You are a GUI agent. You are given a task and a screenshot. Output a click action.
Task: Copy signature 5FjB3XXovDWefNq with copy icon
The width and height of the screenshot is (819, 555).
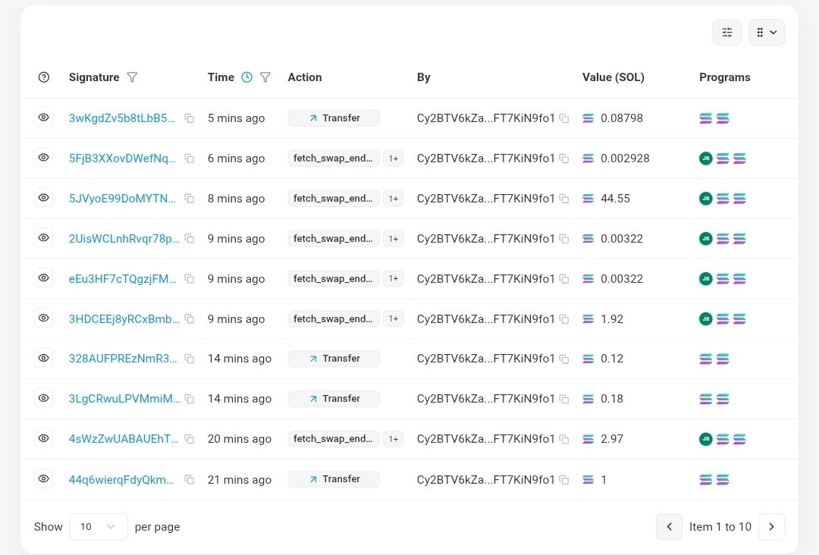[x=190, y=158]
